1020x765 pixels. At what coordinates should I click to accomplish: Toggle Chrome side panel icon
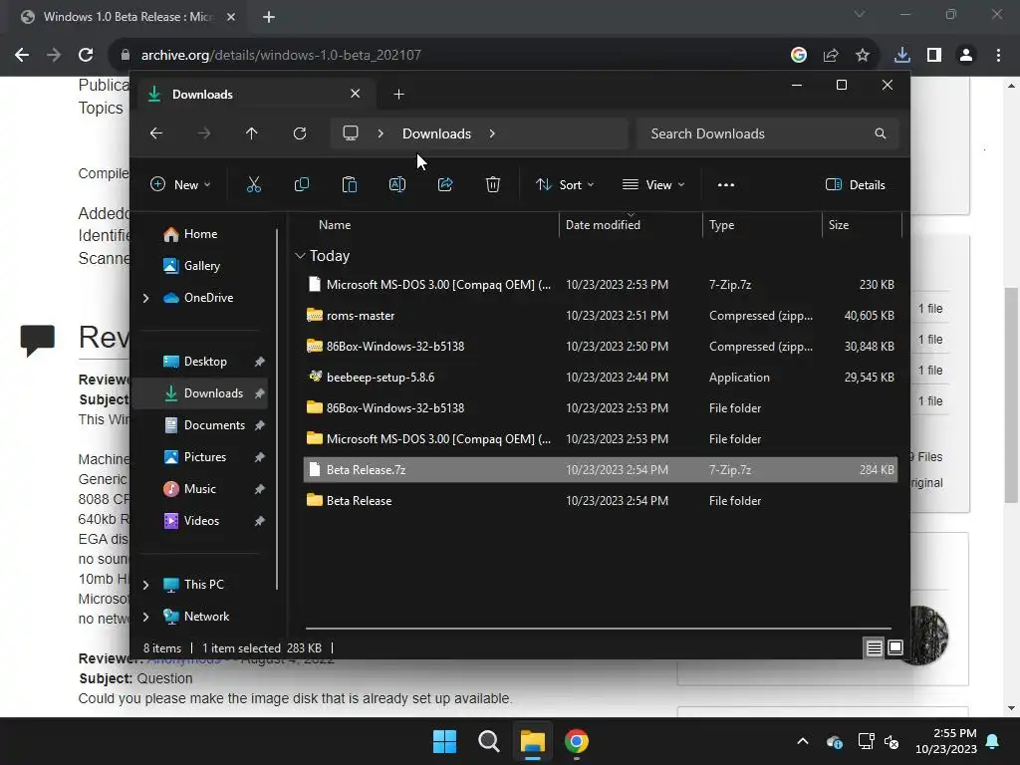pos(934,56)
